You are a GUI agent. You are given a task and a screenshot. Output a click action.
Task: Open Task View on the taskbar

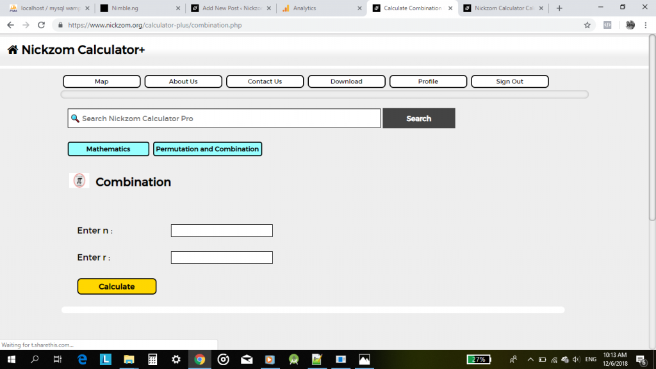coord(57,359)
